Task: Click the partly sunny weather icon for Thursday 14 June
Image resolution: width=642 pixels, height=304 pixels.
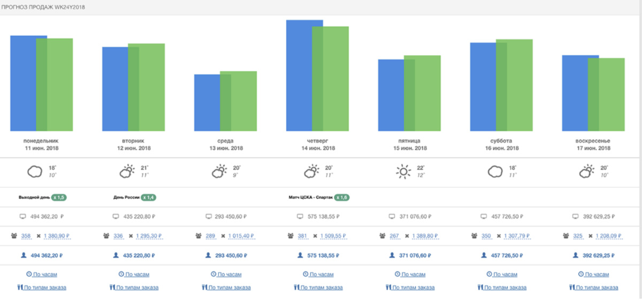Action: [311, 172]
